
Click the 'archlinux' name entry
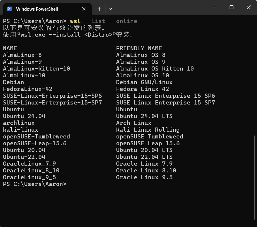click(x=19, y=123)
